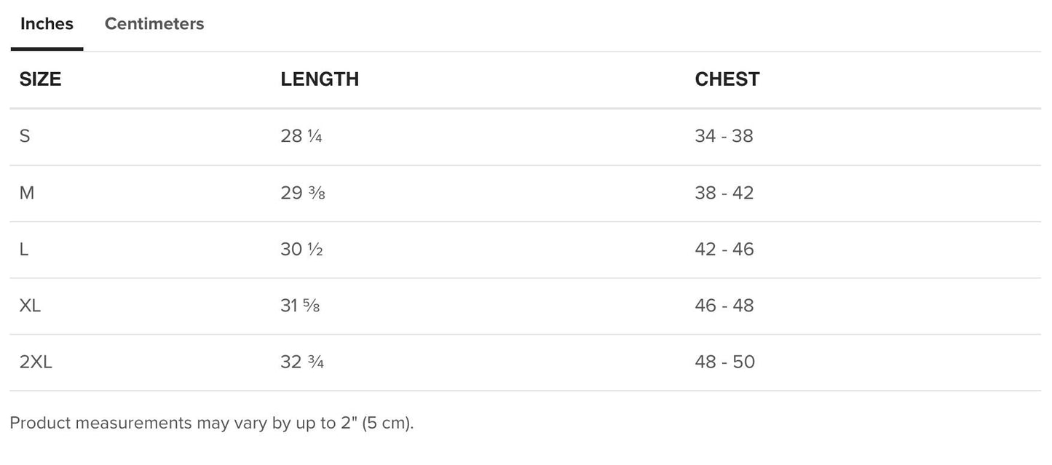
Task: Click the CHEST column header
Action: [x=727, y=79]
